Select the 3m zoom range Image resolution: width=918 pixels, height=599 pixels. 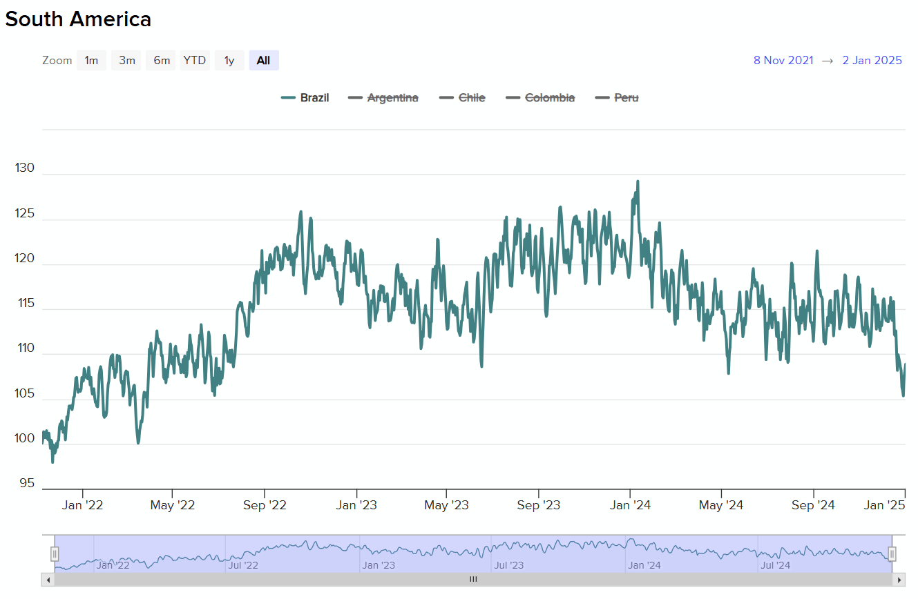click(126, 61)
